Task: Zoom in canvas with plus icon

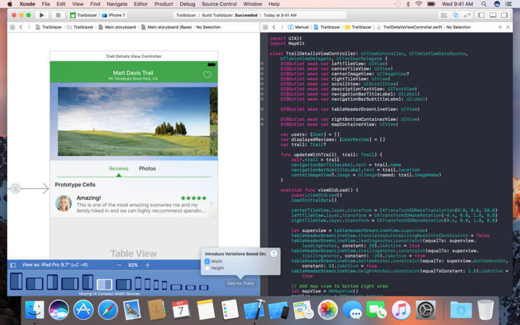Action: [148, 265]
